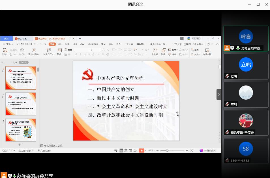
Task: Open the Shapes tool in the ribbon
Action: (164, 50)
